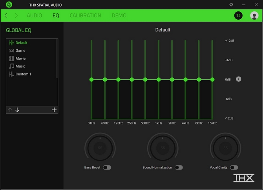Click the preset list scrollbar
Image resolution: width=263 pixels, height=190 pixels.
[57, 58]
